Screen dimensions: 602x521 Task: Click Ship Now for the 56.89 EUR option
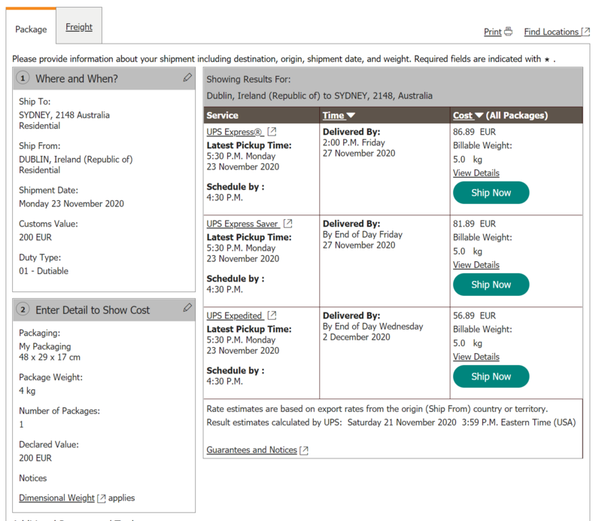491,376
